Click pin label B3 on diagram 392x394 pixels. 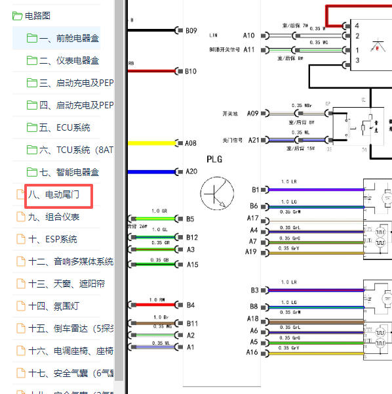pos(254,290)
